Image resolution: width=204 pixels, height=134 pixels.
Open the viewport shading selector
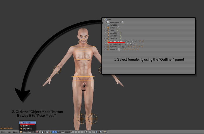coord(38,132)
